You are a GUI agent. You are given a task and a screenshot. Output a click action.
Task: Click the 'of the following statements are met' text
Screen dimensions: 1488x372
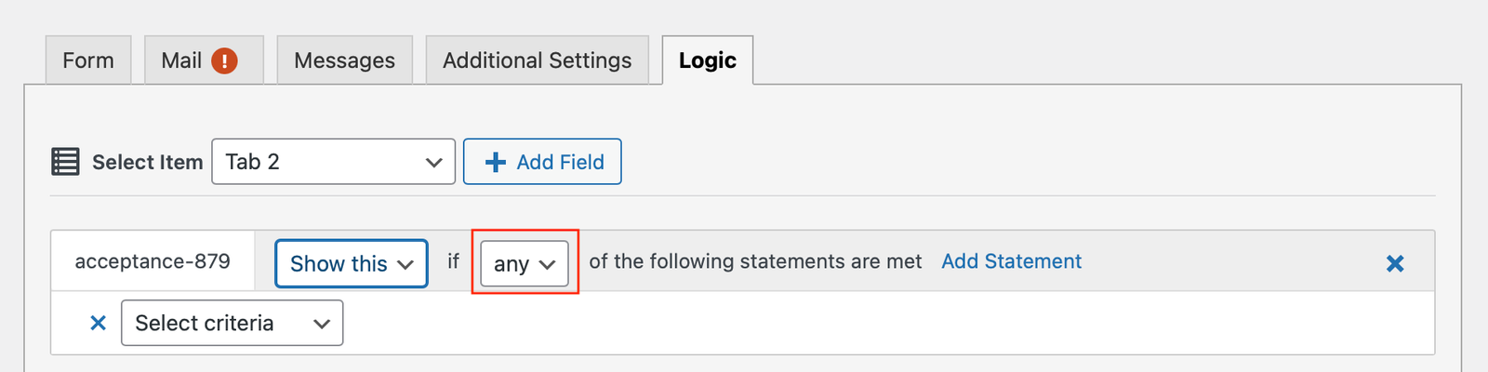pyautogui.click(x=755, y=261)
